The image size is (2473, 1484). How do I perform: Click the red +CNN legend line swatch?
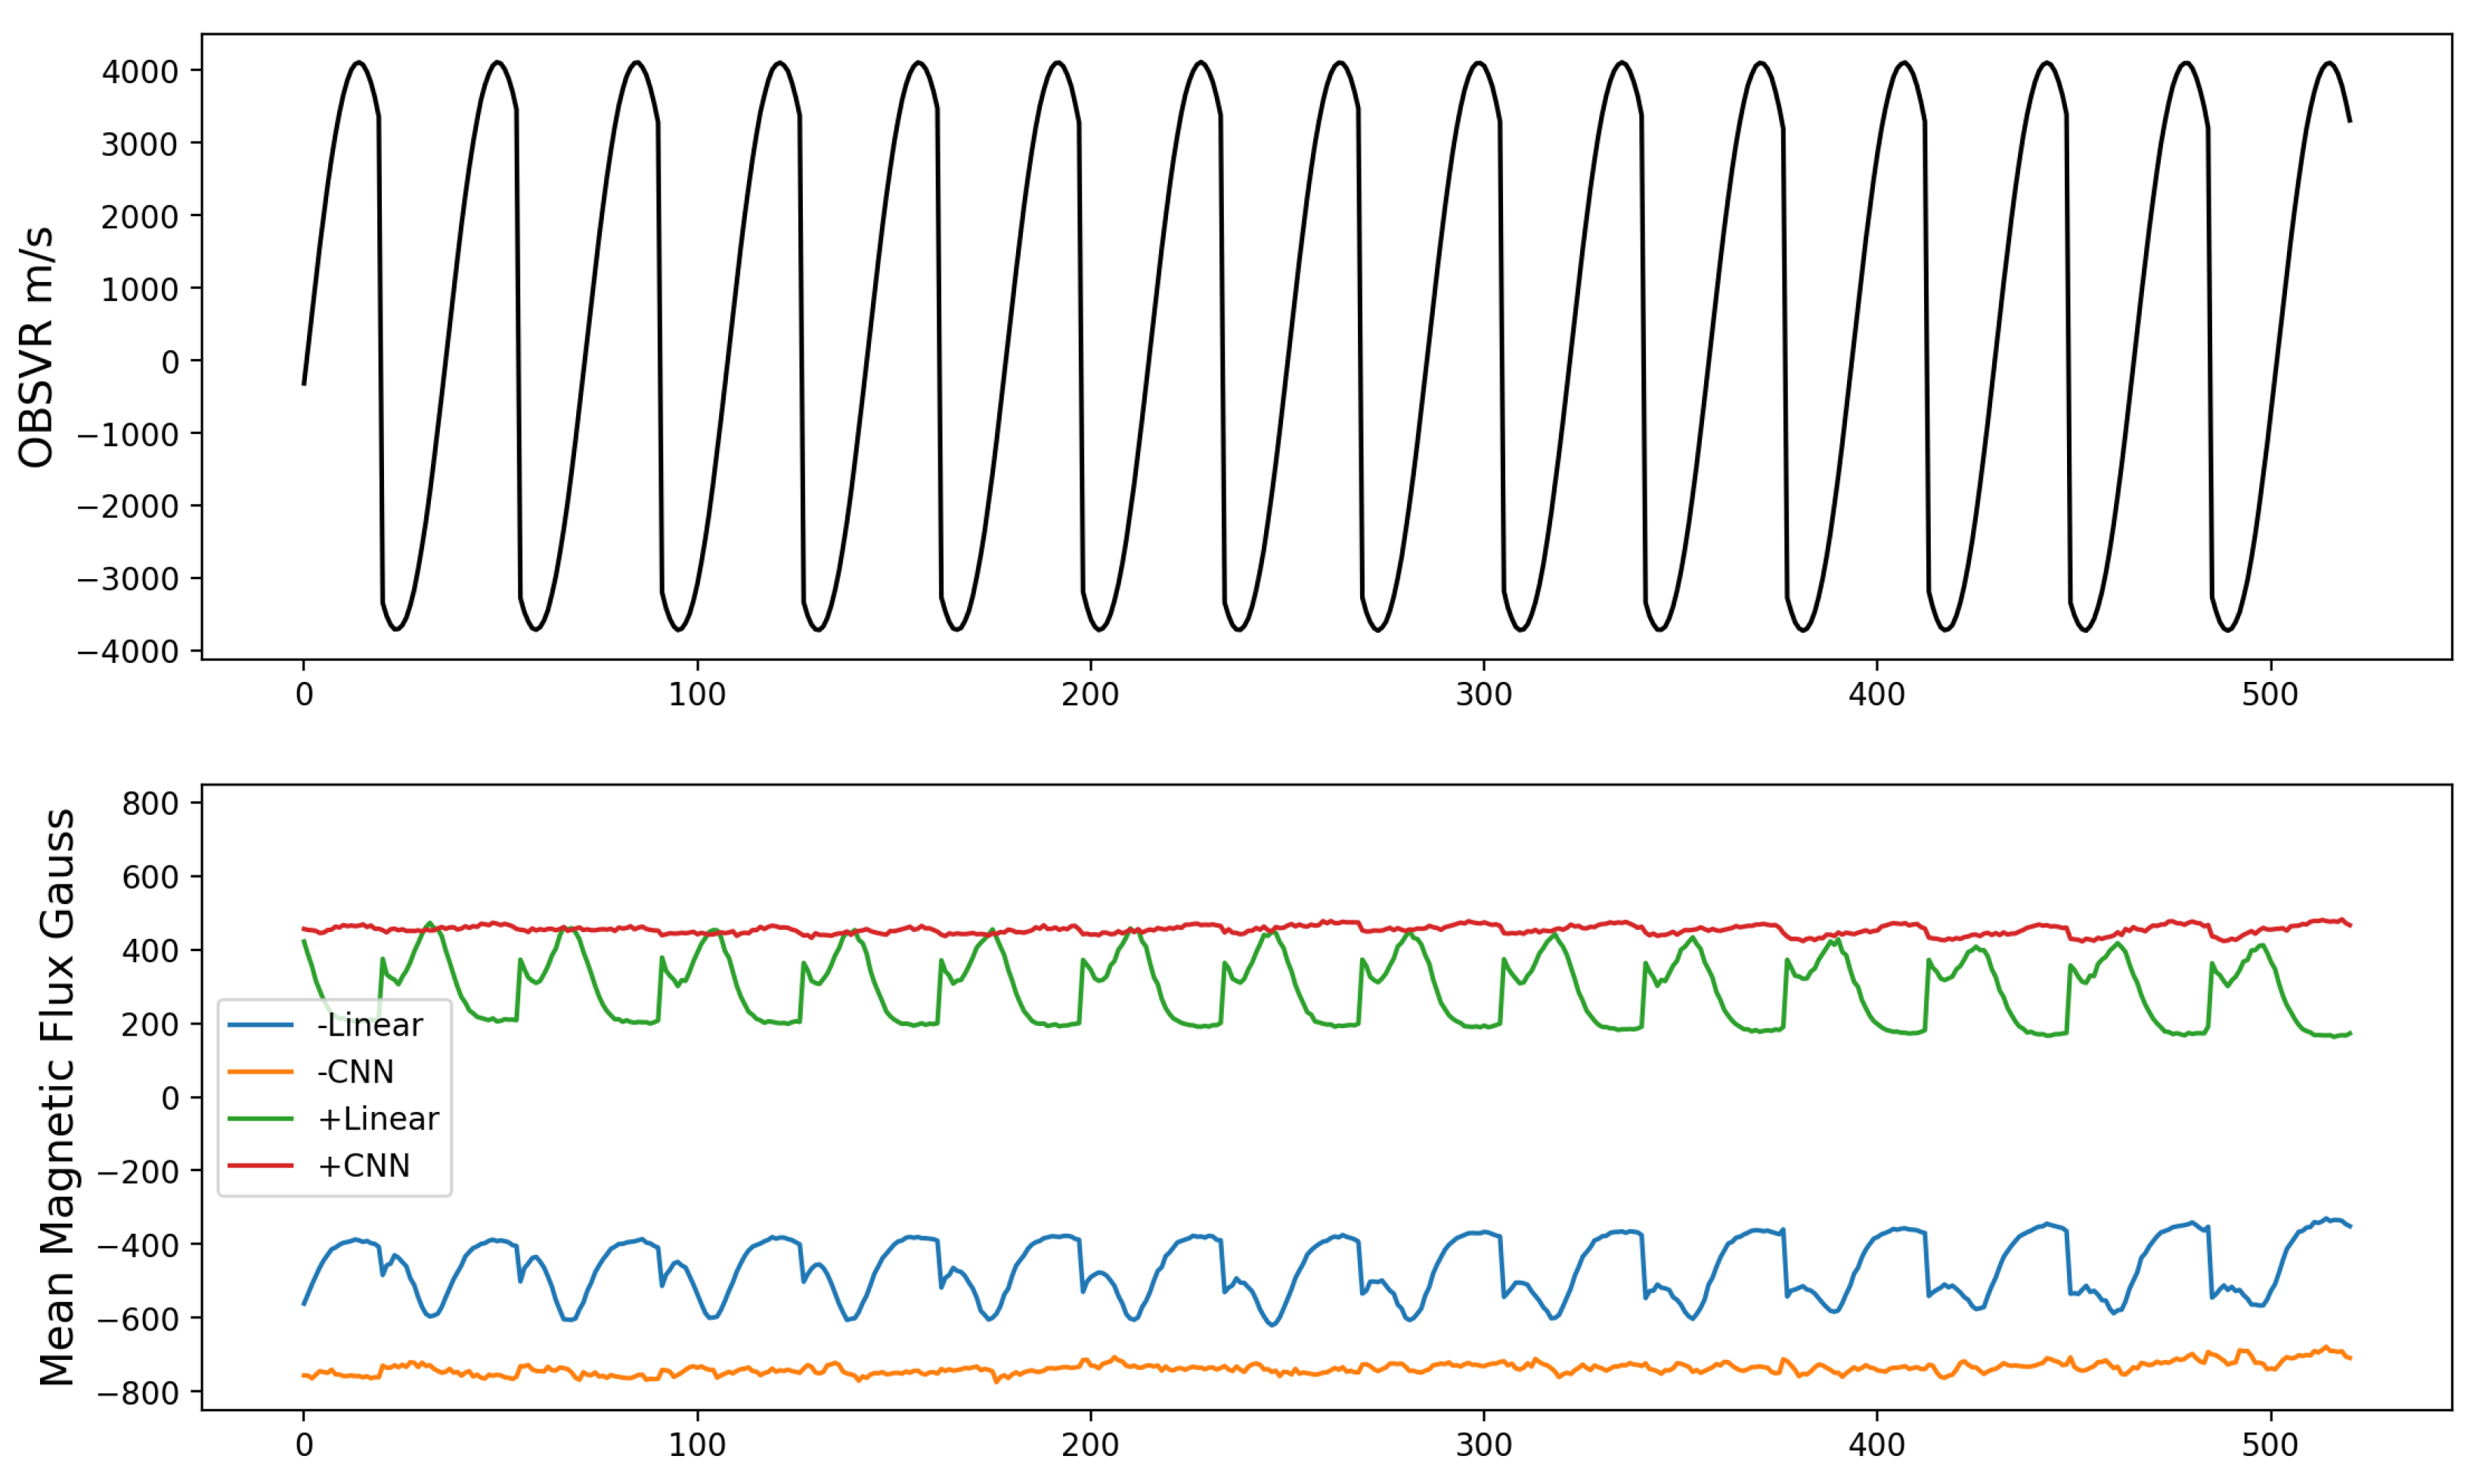pyautogui.click(x=260, y=1166)
